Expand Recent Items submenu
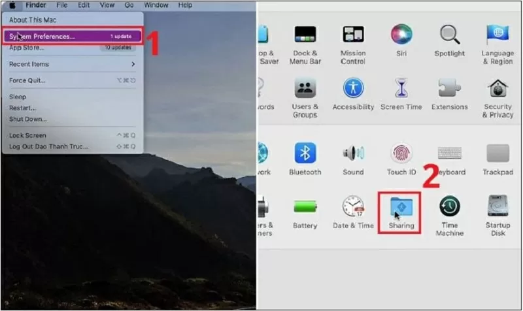 click(73, 64)
